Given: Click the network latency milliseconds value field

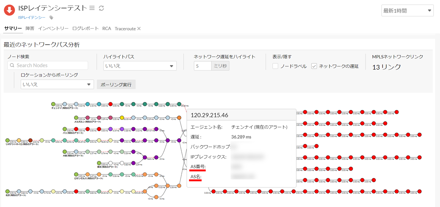Looking at the screenshot, I should pyautogui.click(x=202, y=66).
